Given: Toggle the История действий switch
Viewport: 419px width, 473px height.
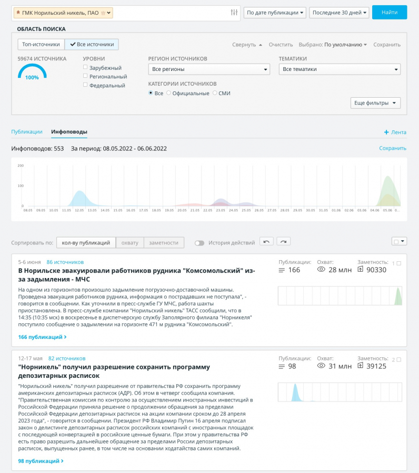Looking at the screenshot, I should [x=199, y=243].
